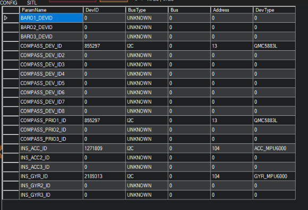Select the row header of BARO2_DEVID row

click(x=11, y=27)
